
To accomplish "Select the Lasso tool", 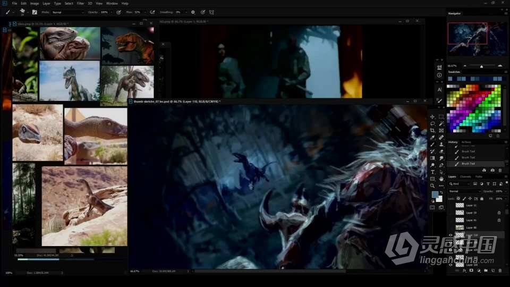I will coord(432,124).
